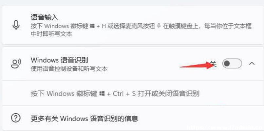Turn on the Windows 语音识别 toggle switch

click(232, 63)
